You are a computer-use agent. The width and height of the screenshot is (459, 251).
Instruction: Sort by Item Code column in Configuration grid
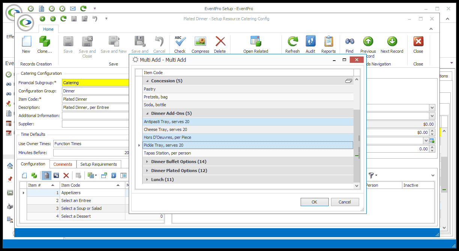click(x=92, y=185)
